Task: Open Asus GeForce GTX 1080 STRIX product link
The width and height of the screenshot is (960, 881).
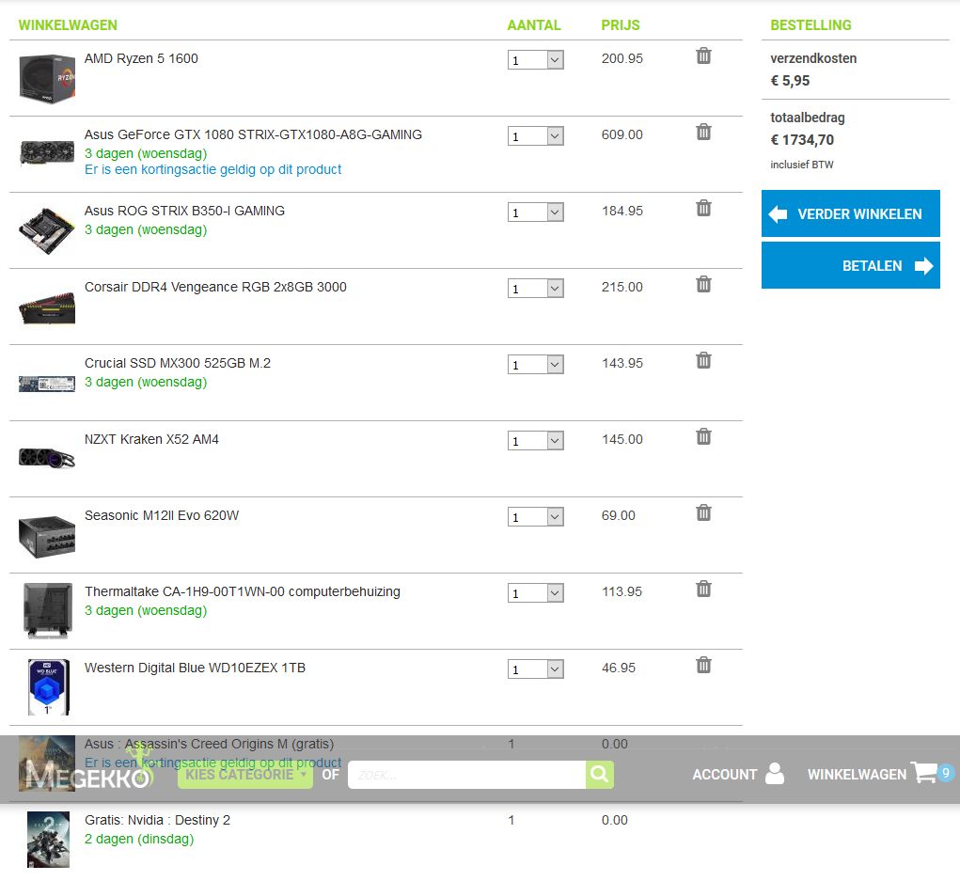Action: 253,134
